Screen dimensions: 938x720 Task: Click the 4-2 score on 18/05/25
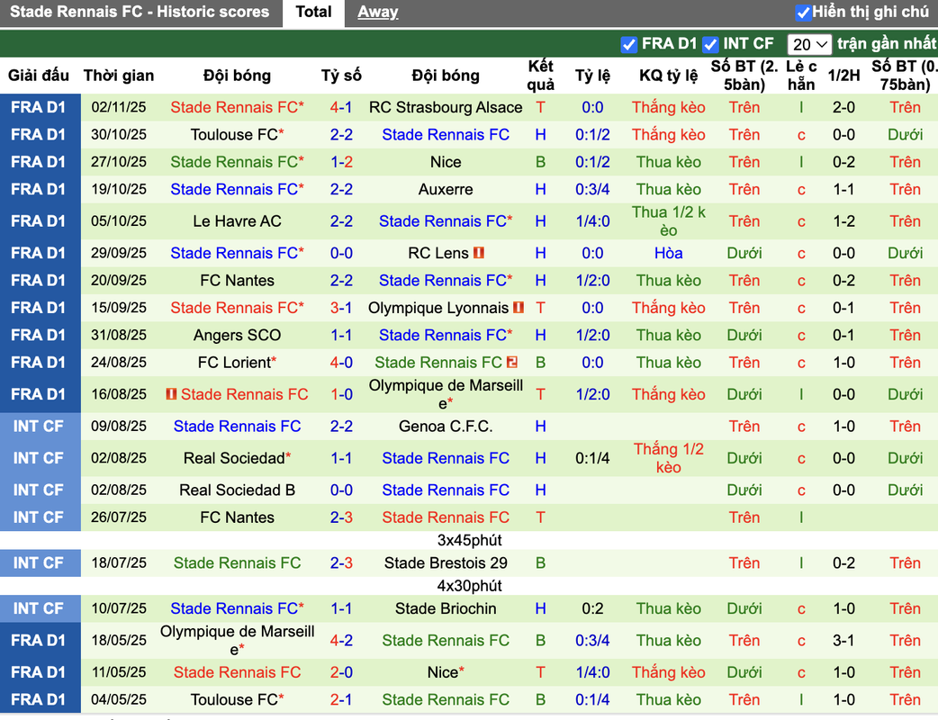(341, 641)
